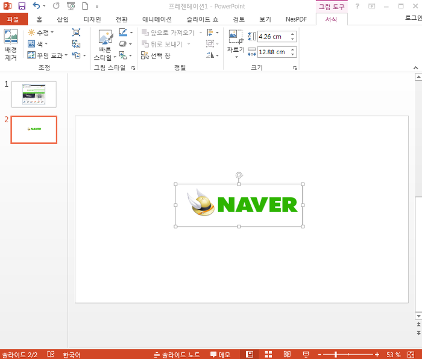Click the Picture Effects icon
Screen dimensions: 422x359
pyautogui.click(x=123, y=44)
